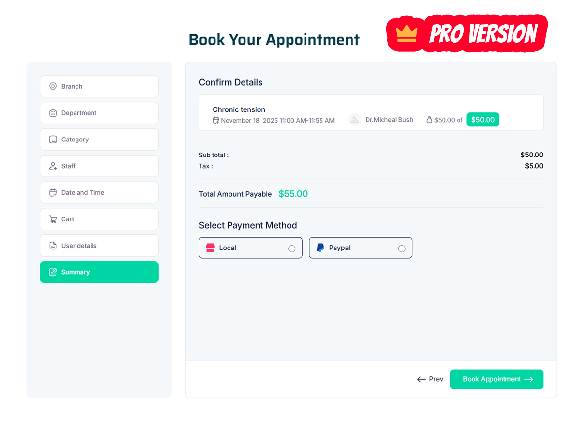
Task: Click the Pro Version badge text
Action: click(483, 34)
